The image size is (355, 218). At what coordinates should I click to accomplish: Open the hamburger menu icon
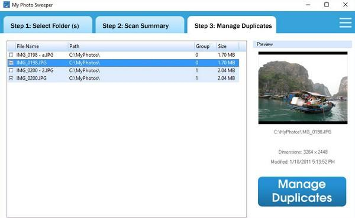(346, 23)
